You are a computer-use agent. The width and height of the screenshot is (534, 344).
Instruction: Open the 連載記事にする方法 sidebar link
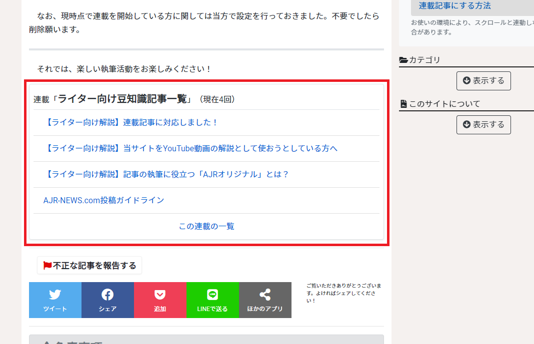(454, 6)
